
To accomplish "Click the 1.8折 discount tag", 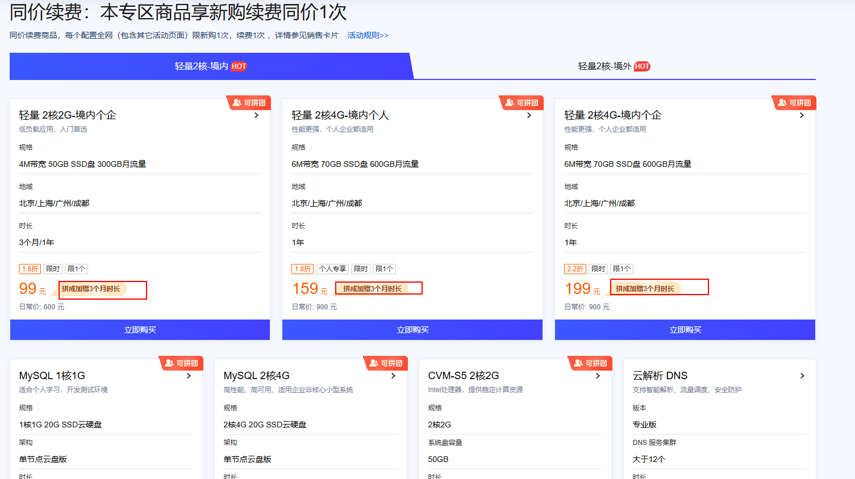I will [x=303, y=269].
